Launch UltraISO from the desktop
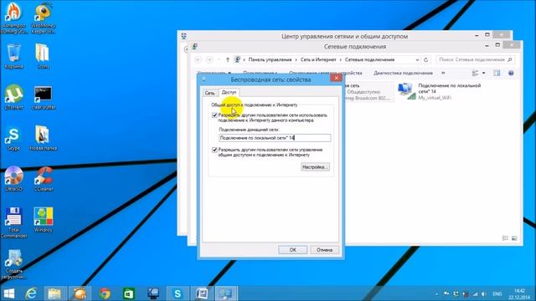The height and width of the screenshot is (301, 536). pos(13,179)
